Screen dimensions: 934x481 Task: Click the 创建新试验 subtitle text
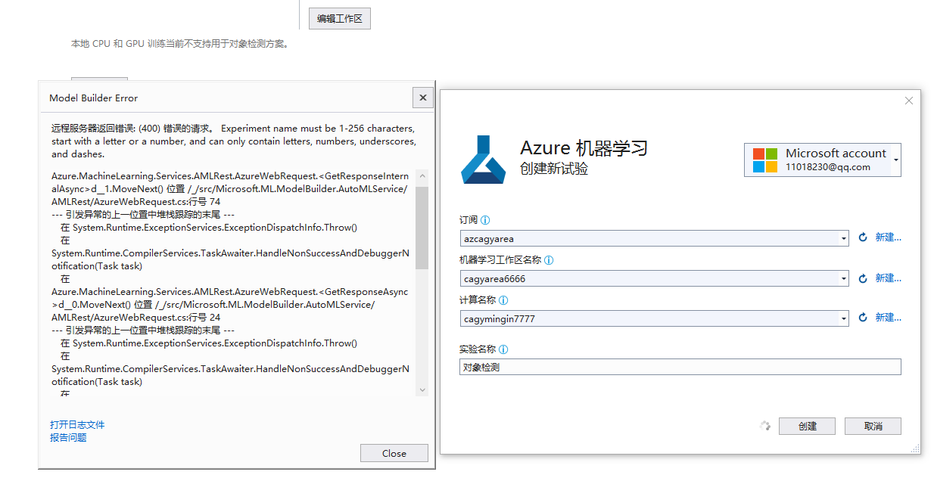point(554,168)
